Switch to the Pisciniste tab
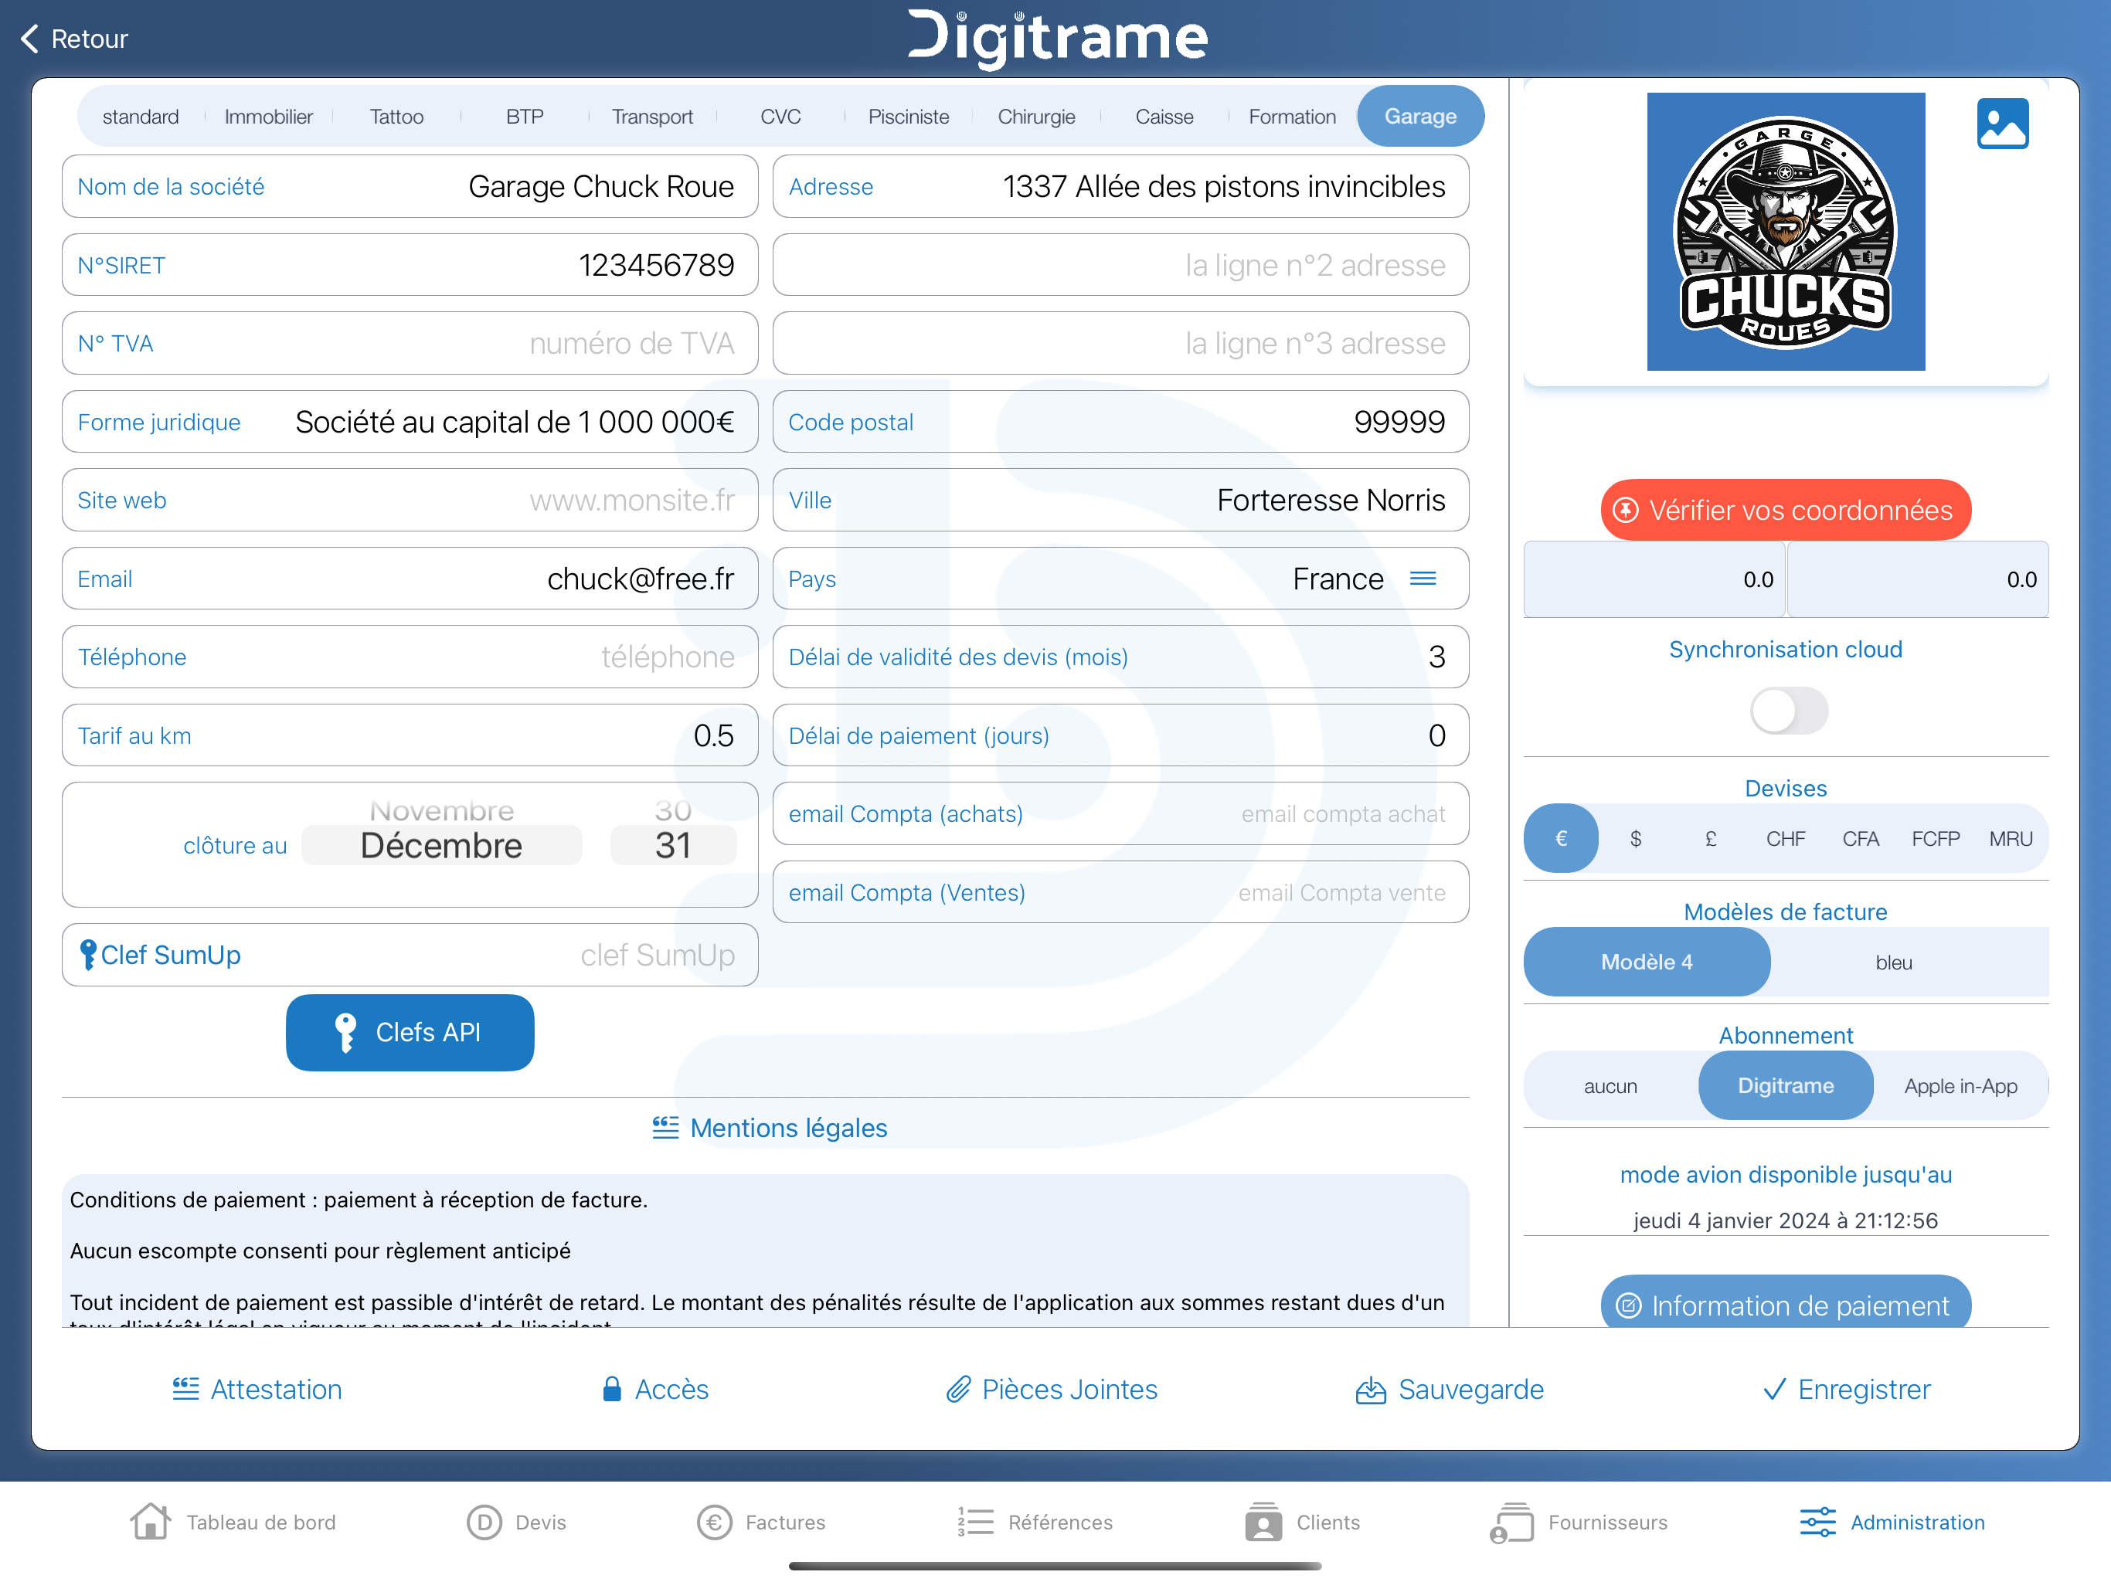The width and height of the screenshot is (2111, 1582). click(x=909, y=117)
